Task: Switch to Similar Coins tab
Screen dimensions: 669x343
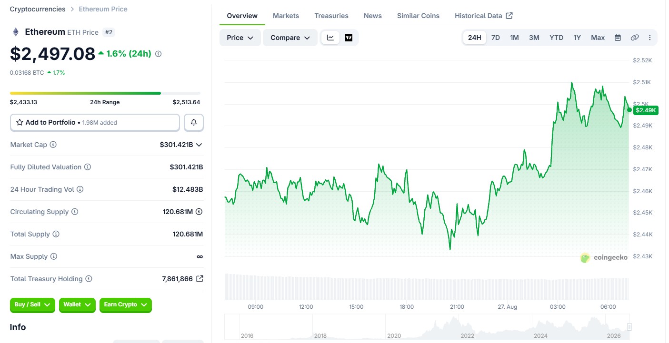Action: point(419,16)
